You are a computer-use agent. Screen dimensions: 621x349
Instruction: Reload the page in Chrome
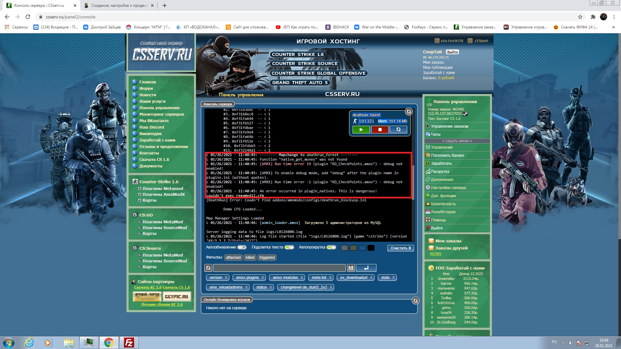pos(28,17)
